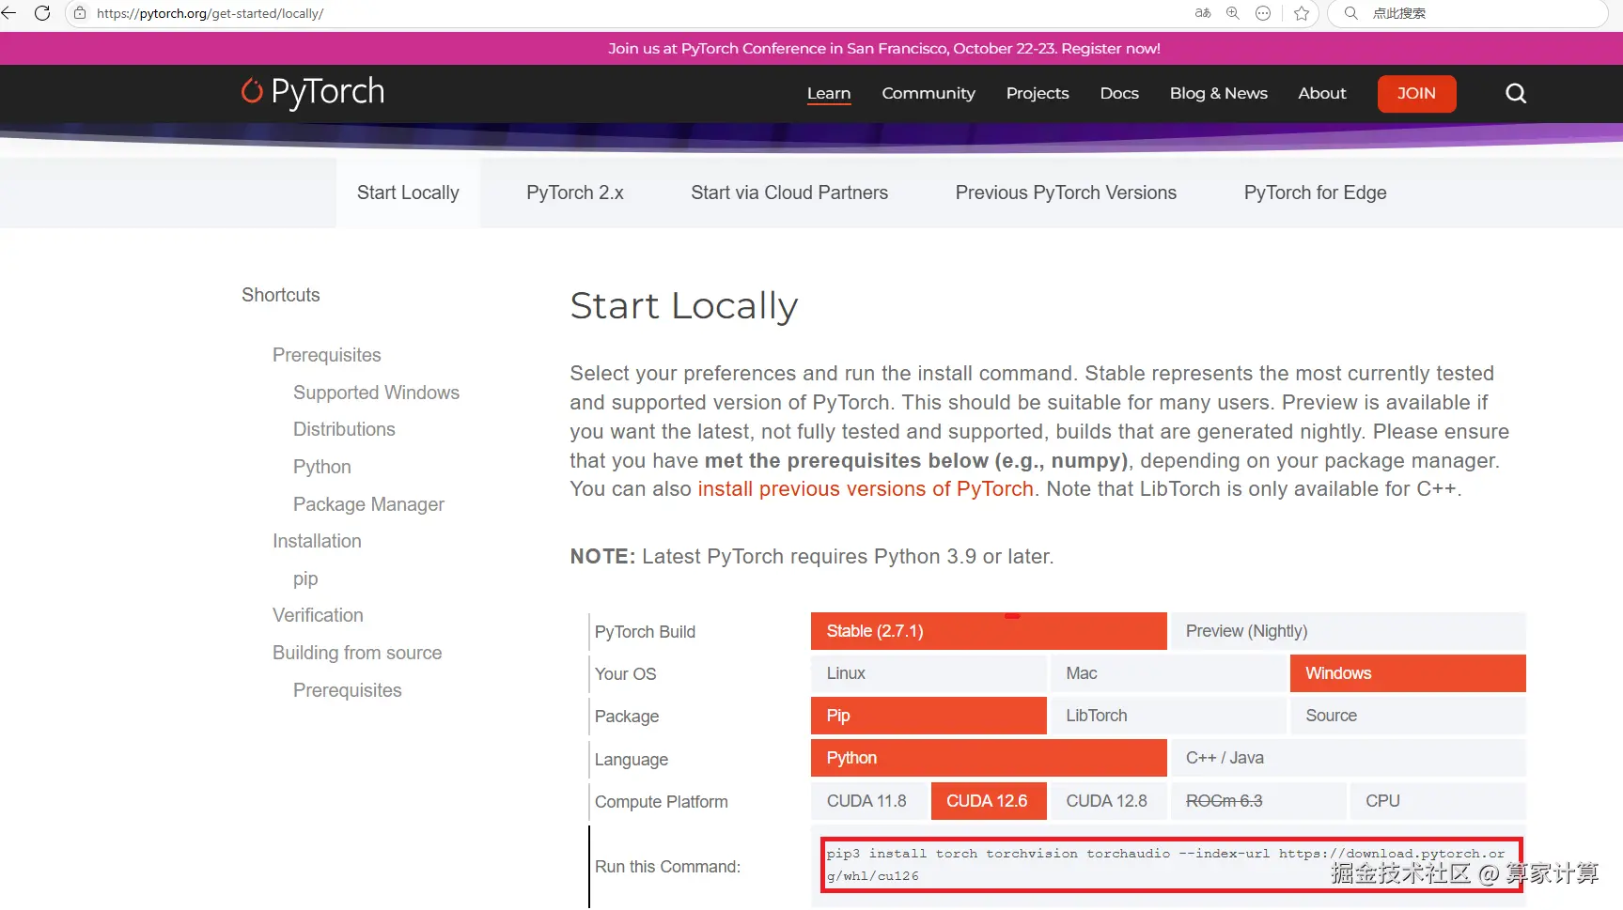This screenshot has height=910, width=1623.
Task: Go to Building from source shortcut
Action: tap(357, 653)
